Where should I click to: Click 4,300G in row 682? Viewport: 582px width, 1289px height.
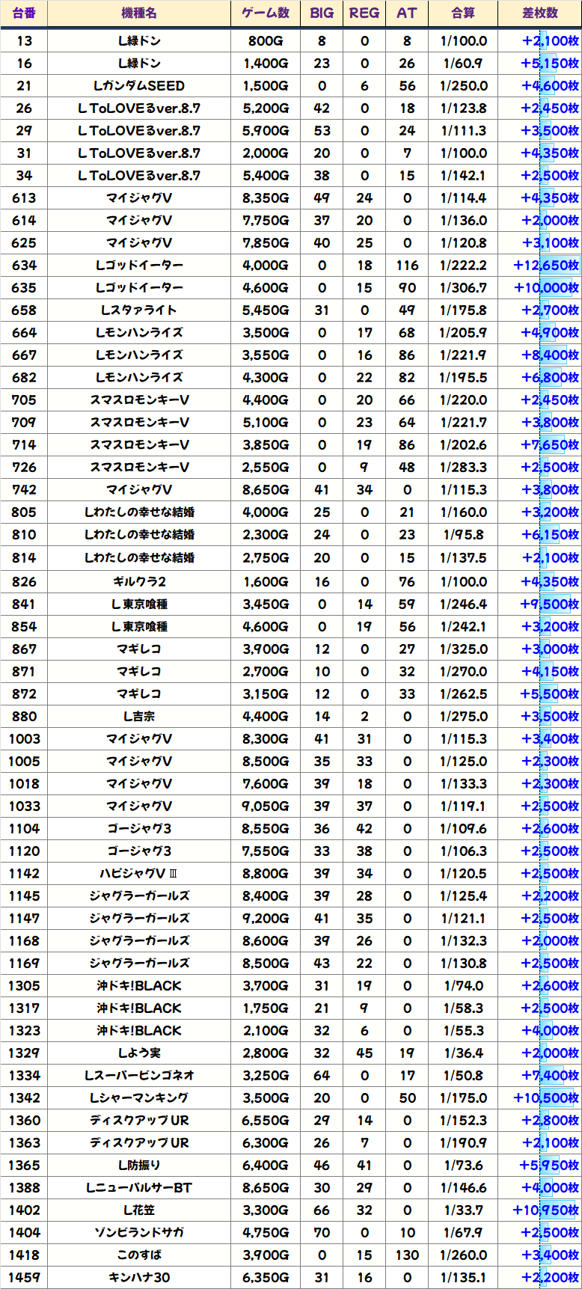266,378
